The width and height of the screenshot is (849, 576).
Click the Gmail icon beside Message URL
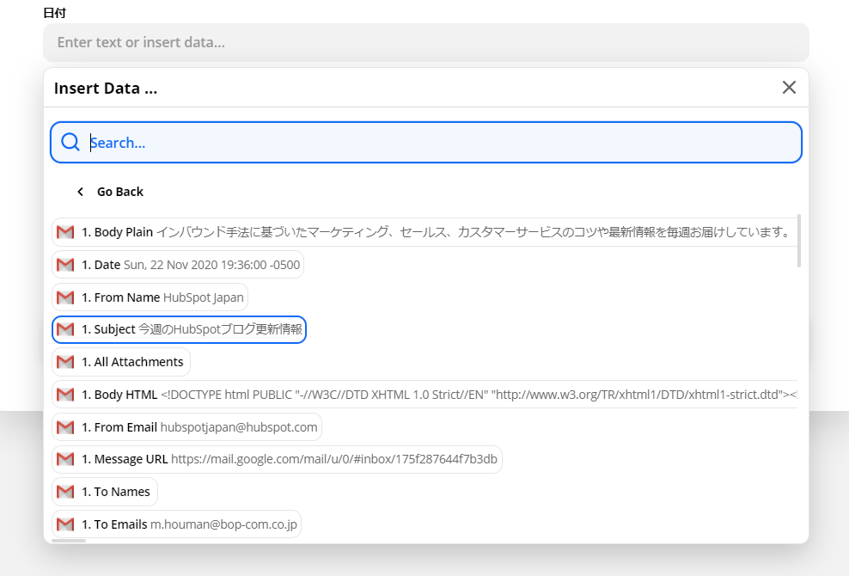click(x=65, y=459)
